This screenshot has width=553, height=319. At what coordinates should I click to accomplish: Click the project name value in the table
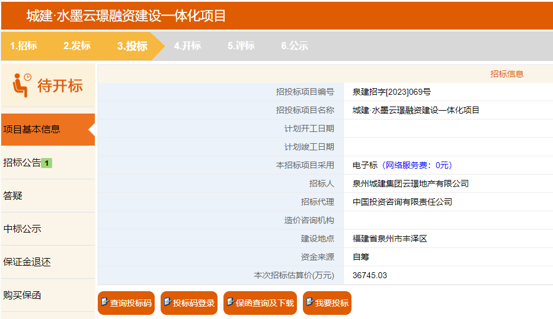[x=416, y=110]
